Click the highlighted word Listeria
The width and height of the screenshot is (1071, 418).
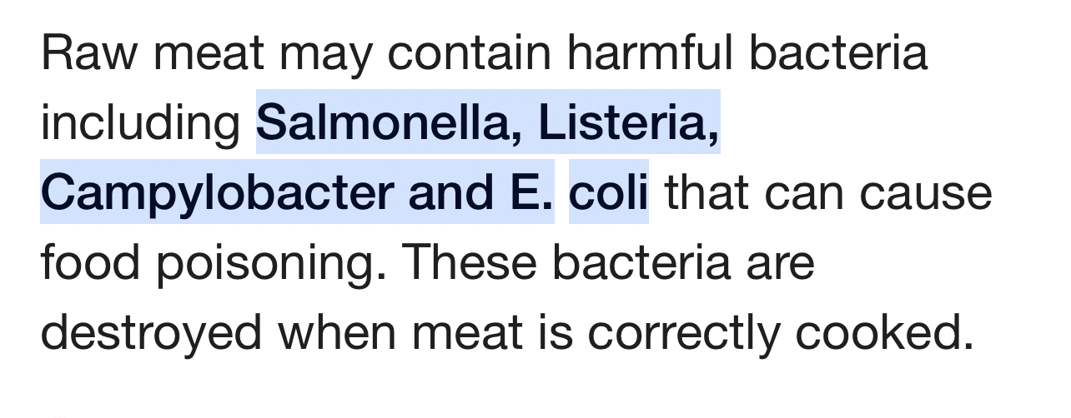point(628,122)
